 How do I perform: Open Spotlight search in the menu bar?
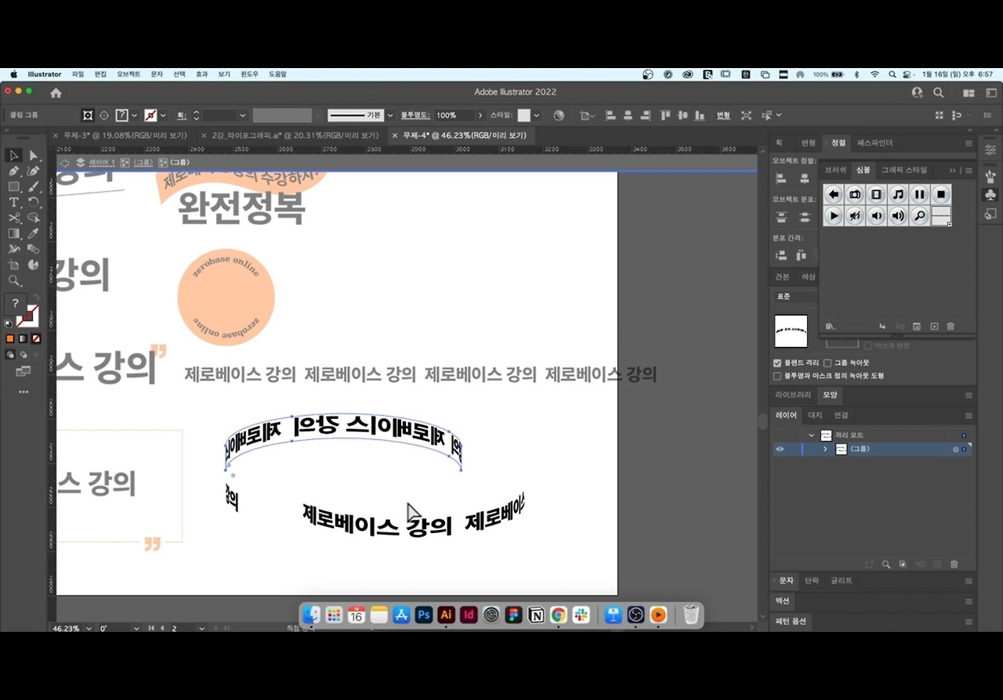pyautogui.click(x=892, y=74)
